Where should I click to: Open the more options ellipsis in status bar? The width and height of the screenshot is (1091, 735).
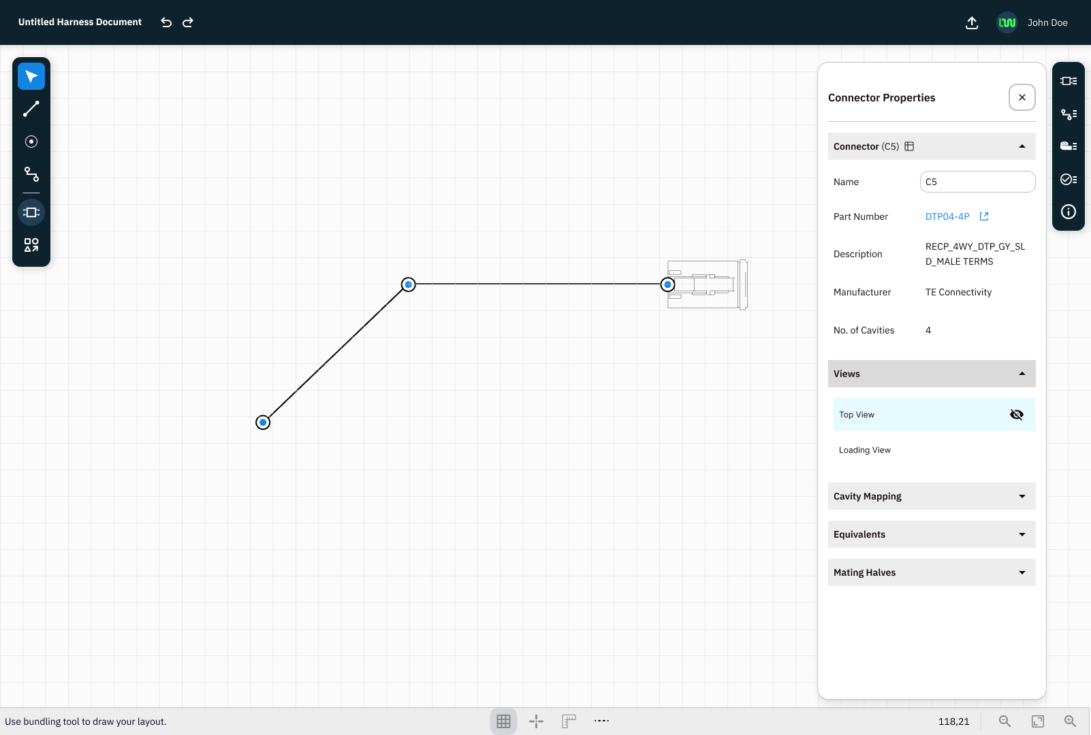tap(601, 720)
